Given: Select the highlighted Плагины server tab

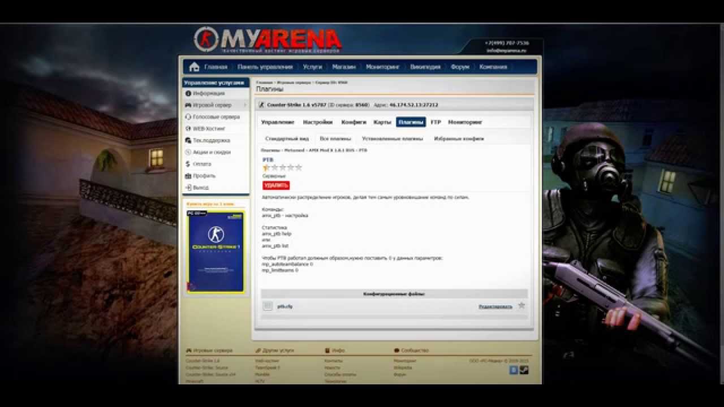Looking at the screenshot, I should 411,122.
